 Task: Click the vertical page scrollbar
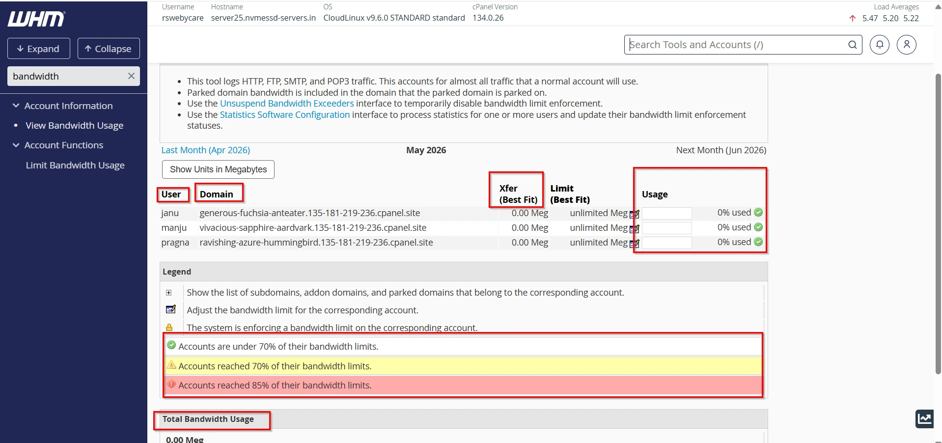tap(938, 223)
